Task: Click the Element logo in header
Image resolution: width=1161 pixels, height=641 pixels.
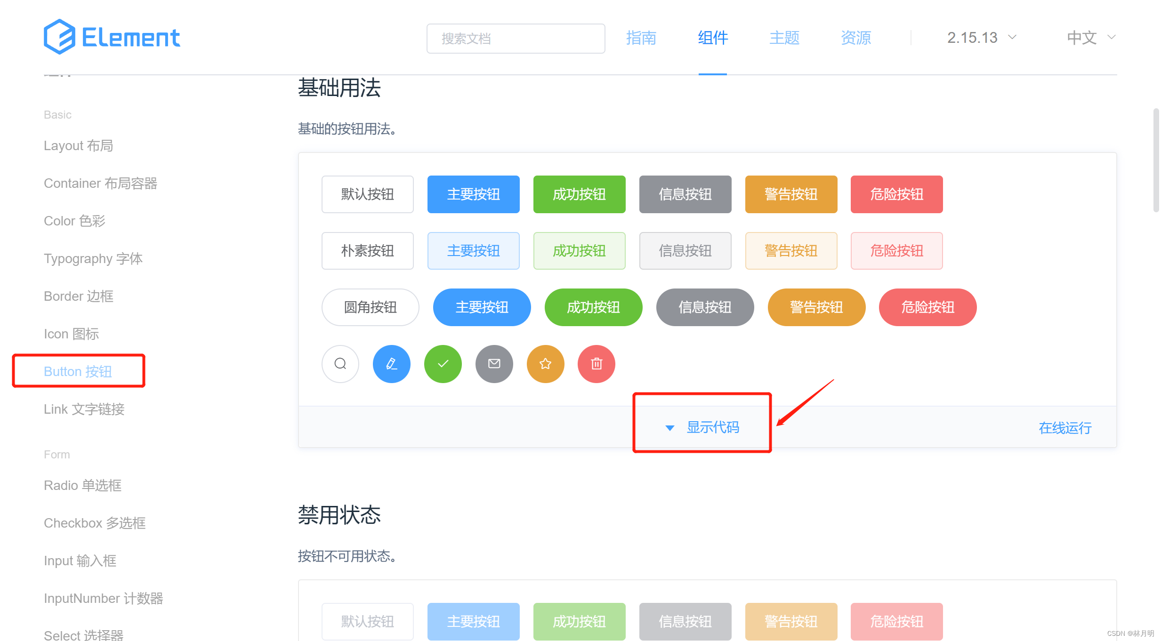Action: pos(112,37)
